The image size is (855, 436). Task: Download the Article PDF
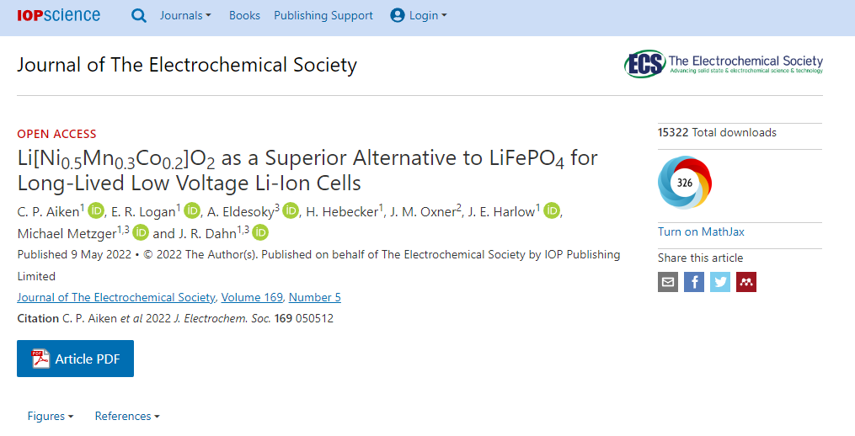75,359
